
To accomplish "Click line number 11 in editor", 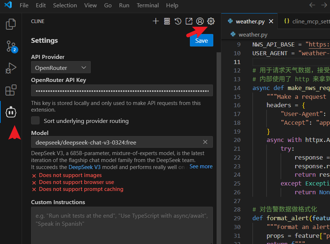I will point(237,62).
